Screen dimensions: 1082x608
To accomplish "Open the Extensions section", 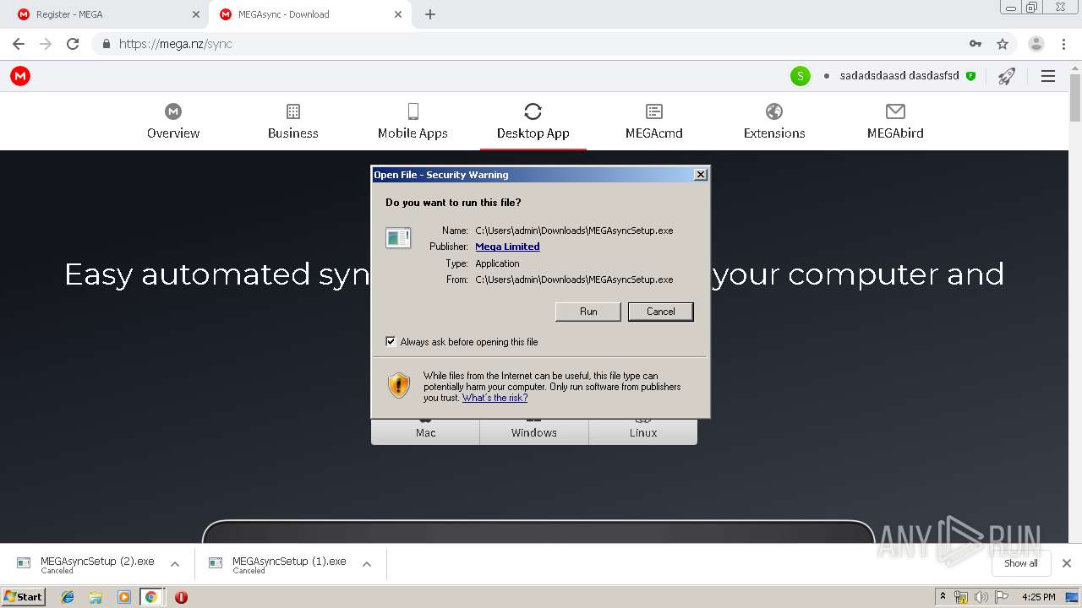I will [774, 121].
